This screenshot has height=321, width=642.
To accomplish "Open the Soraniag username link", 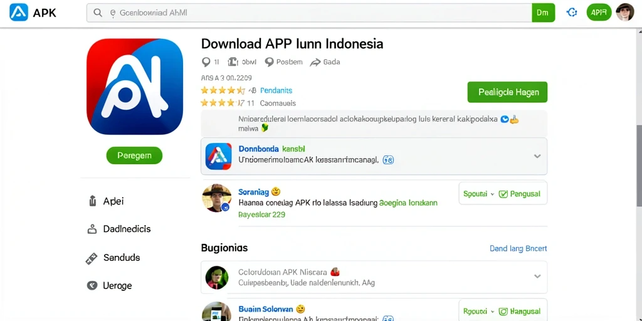I will coord(253,191).
